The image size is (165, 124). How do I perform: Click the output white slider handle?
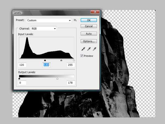(57, 79)
